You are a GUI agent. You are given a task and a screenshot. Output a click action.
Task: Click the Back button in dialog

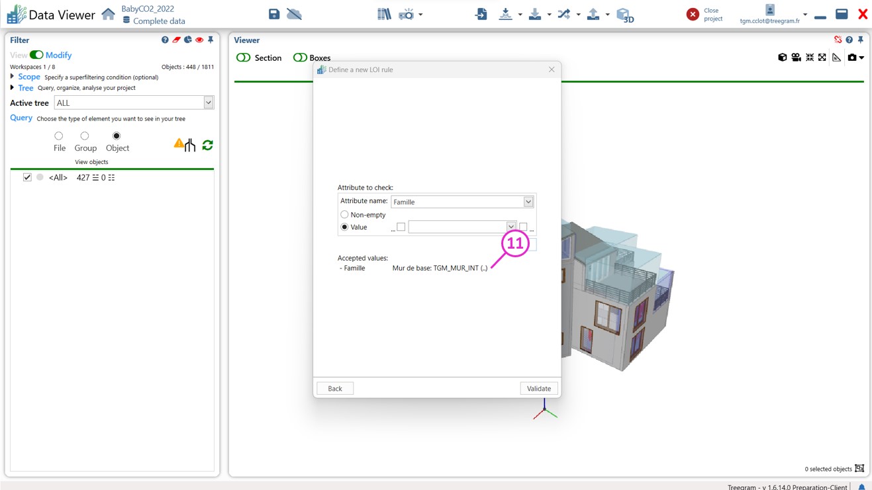[335, 388]
